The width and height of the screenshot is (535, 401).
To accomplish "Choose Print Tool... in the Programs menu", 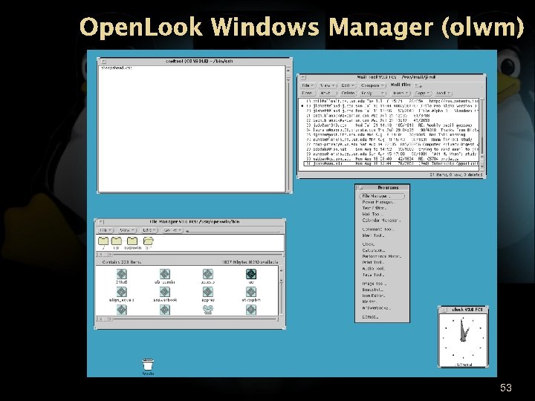I will [x=373, y=263].
